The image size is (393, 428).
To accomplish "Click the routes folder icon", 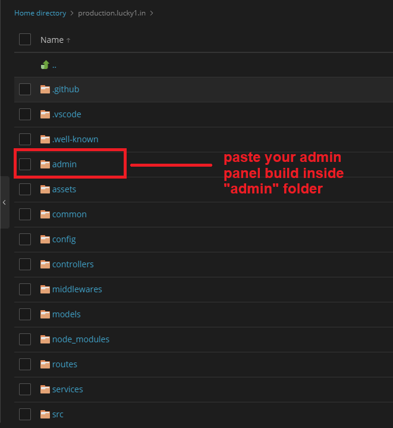I will [45, 364].
